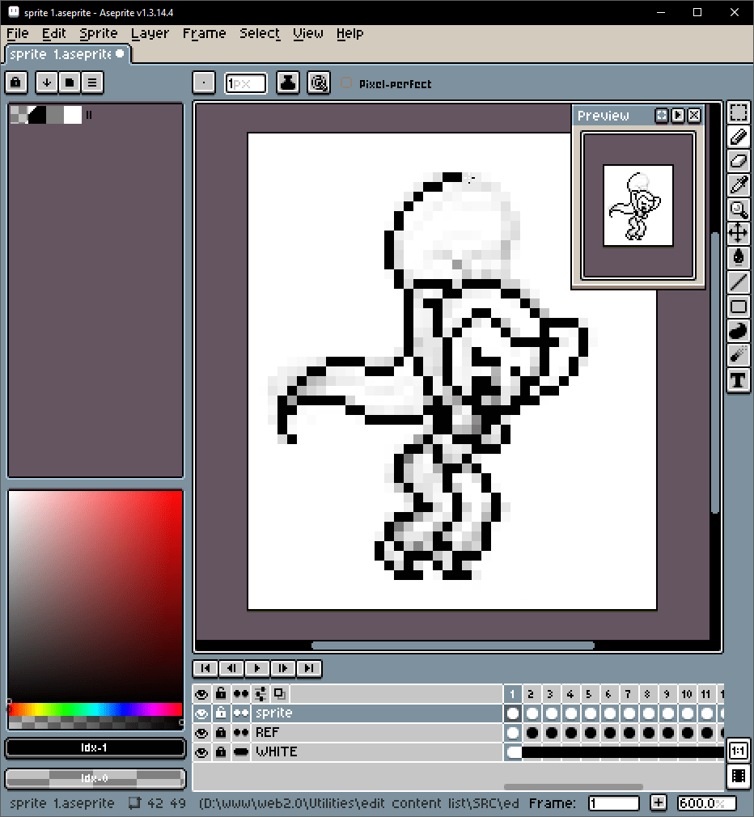754x817 pixels.
Task: Switch to the sprite 1.aseprite tab
Action: pyautogui.click(x=66, y=54)
